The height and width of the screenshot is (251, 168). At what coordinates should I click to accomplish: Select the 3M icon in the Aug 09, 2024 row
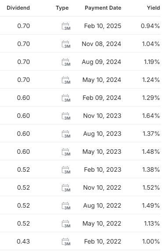[66, 62]
